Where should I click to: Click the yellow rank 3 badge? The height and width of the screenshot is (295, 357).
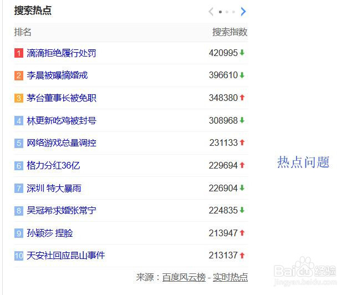tap(19, 98)
